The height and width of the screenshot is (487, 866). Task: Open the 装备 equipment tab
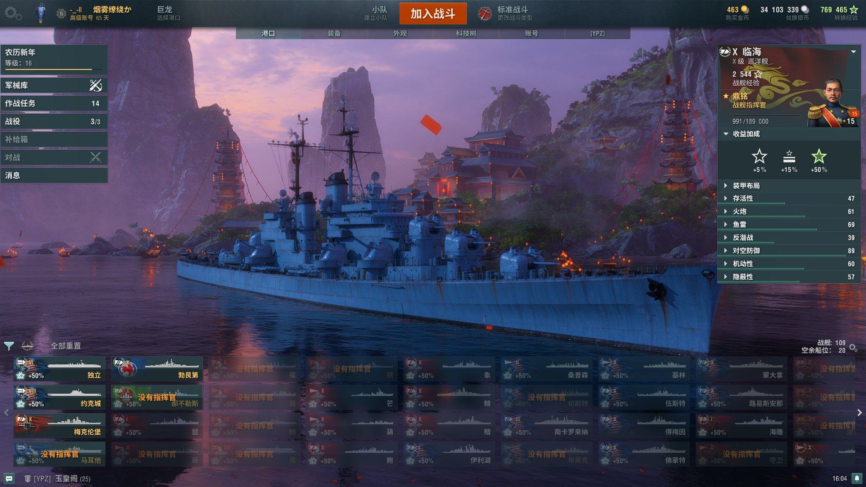(334, 33)
